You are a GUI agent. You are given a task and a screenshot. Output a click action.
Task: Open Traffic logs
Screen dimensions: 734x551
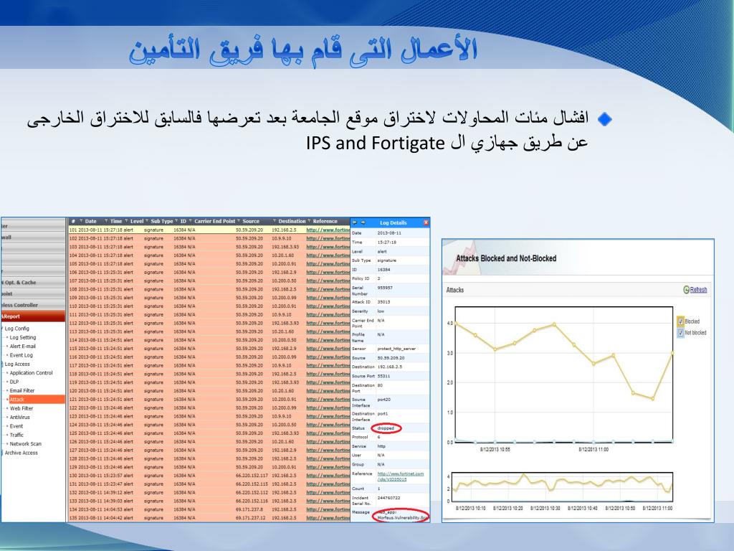tap(17, 435)
